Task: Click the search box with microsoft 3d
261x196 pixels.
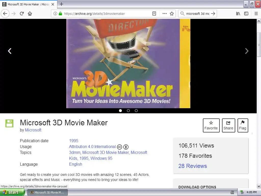Action: click(x=198, y=14)
